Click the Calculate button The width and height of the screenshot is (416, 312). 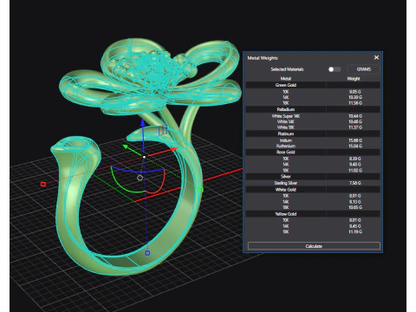[x=314, y=246]
